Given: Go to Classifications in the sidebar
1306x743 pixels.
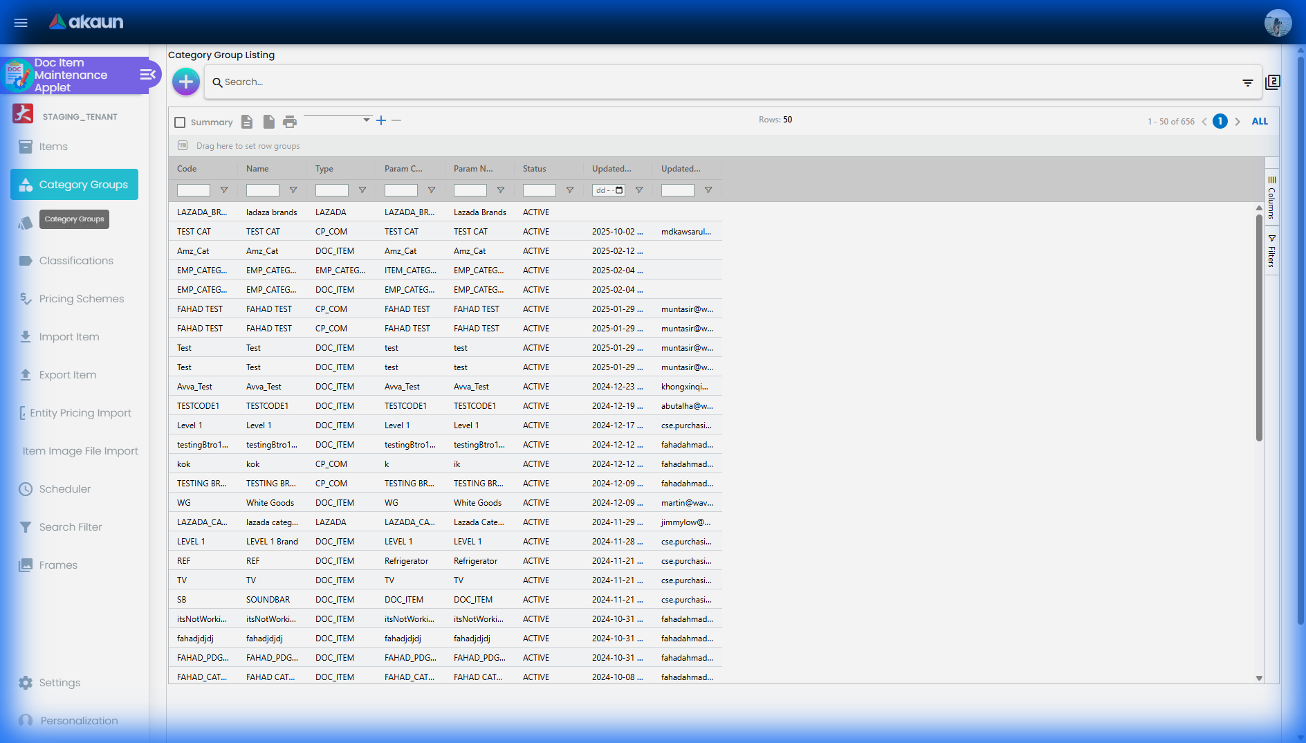Looking at the screenshot, I should pos(76,261).
